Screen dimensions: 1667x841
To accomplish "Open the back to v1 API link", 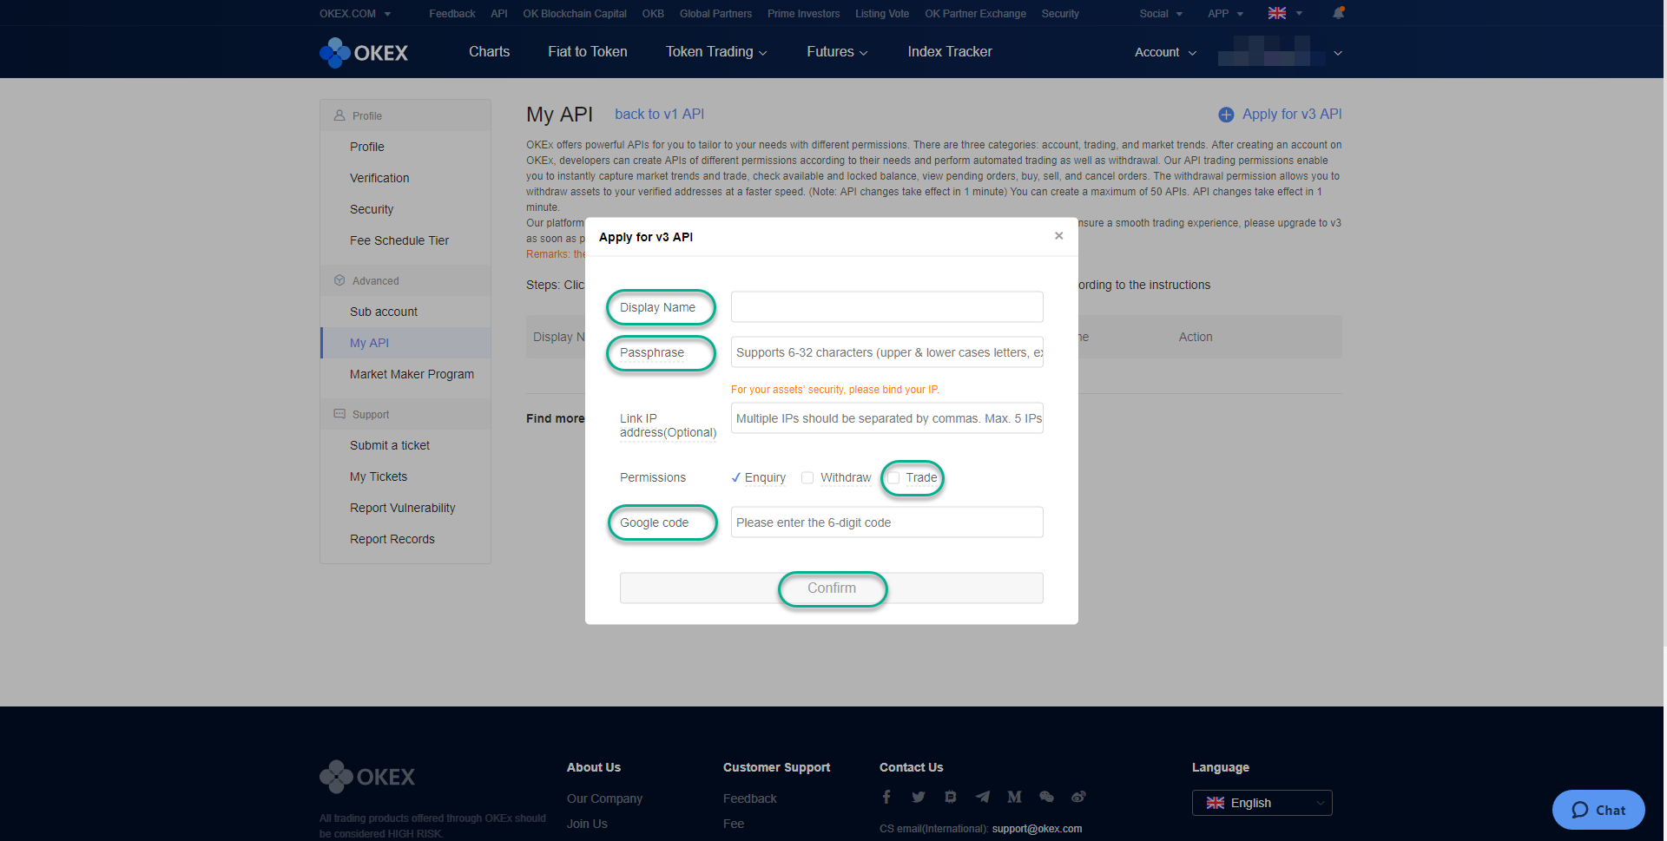I will click(659, 114).
